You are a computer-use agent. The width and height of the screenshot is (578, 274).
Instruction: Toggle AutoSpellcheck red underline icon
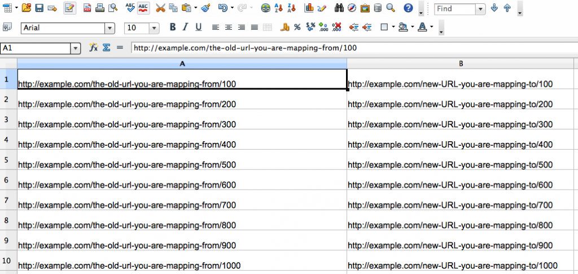click(143, 8)
